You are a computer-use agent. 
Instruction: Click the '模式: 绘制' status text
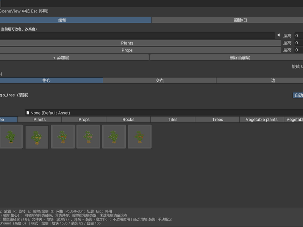pyautogui.click(x=40, y=223)
